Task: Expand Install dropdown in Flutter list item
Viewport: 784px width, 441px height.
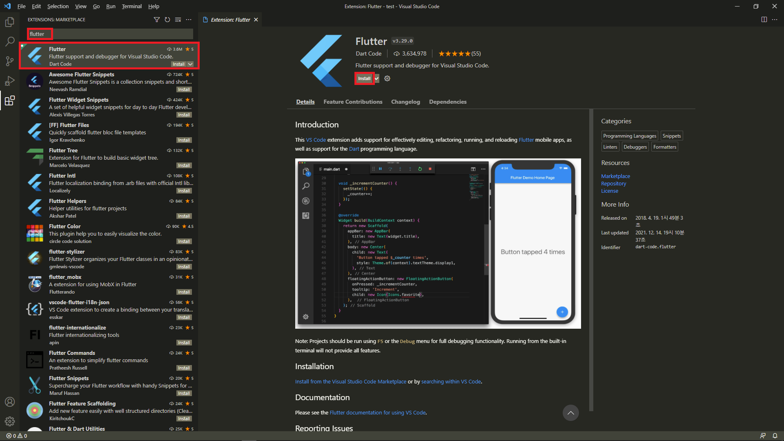Action: 190,64
